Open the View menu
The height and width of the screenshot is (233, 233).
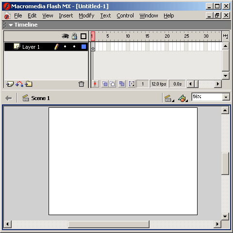coord(48,15)
